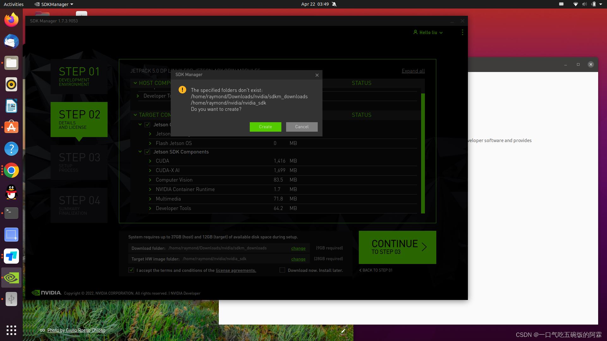Launch the screenshot selection tool in dock

point(11,235)
